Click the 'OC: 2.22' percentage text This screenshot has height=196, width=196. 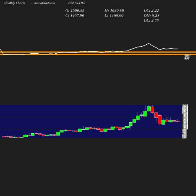pos(151,11)
